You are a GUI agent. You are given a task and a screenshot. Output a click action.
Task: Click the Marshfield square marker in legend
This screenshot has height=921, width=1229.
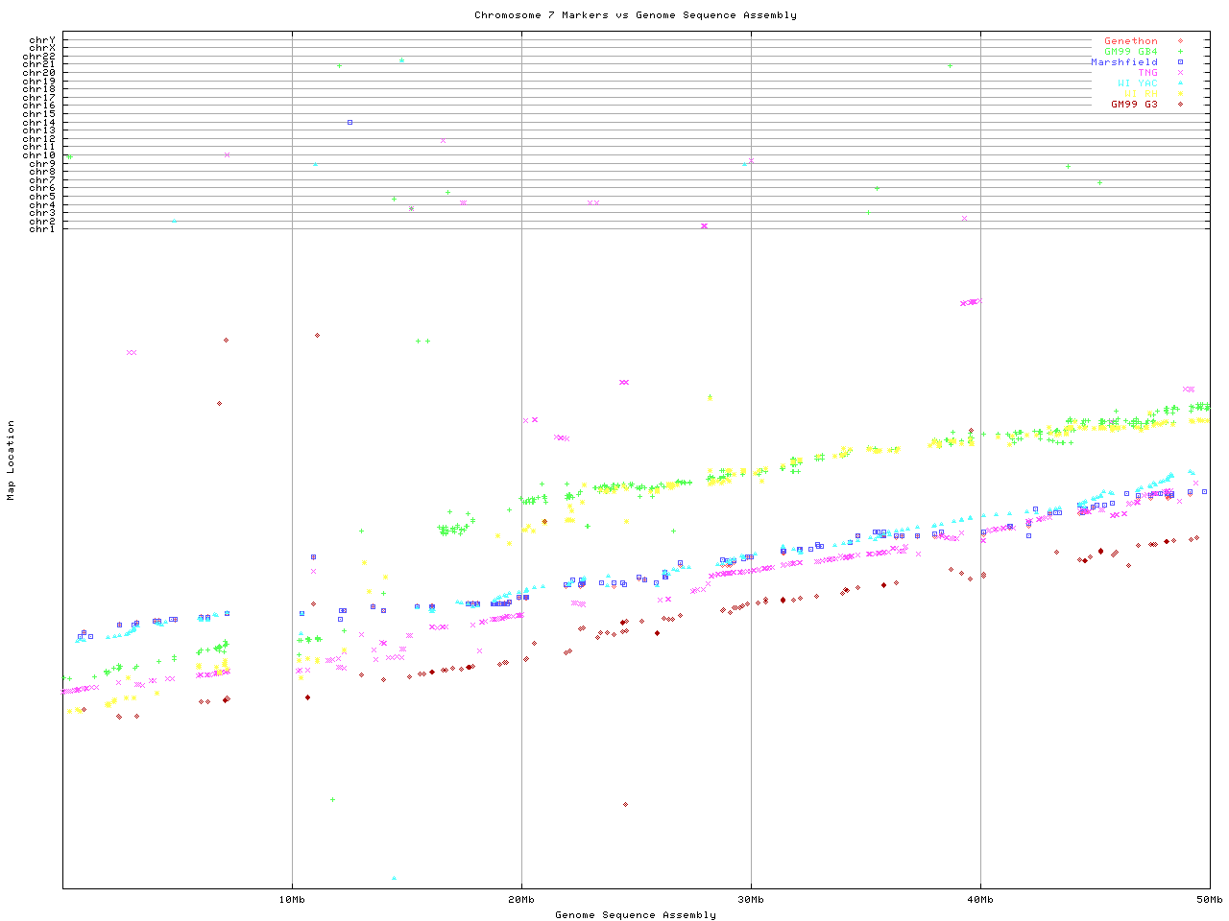pyautogui.click(x=1179, y=62)
